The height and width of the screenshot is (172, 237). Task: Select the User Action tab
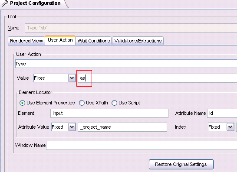tap(60, 40)
